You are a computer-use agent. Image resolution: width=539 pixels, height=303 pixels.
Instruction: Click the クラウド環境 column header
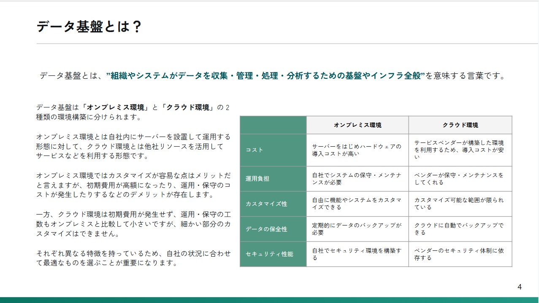pyautogui.click(x=460, y=125)
